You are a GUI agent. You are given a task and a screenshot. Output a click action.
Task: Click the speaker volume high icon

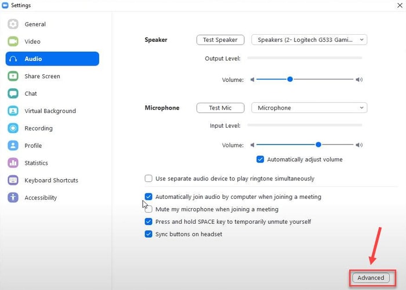pos(359,79)
